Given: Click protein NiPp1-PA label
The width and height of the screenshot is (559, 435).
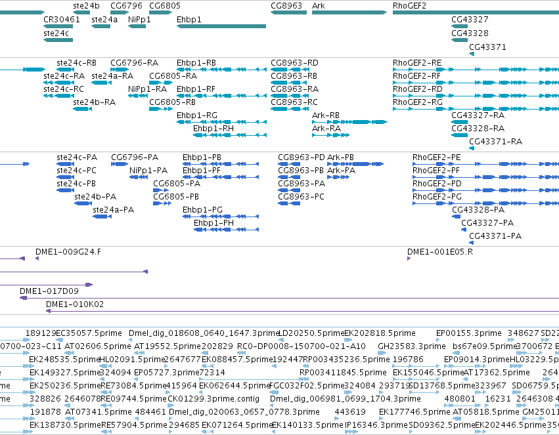Looking at the screenshot, I should click(x=148, y=171).
